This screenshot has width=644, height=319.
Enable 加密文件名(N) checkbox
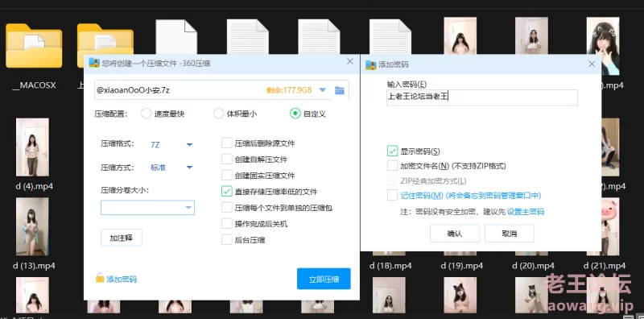[392, 166]
